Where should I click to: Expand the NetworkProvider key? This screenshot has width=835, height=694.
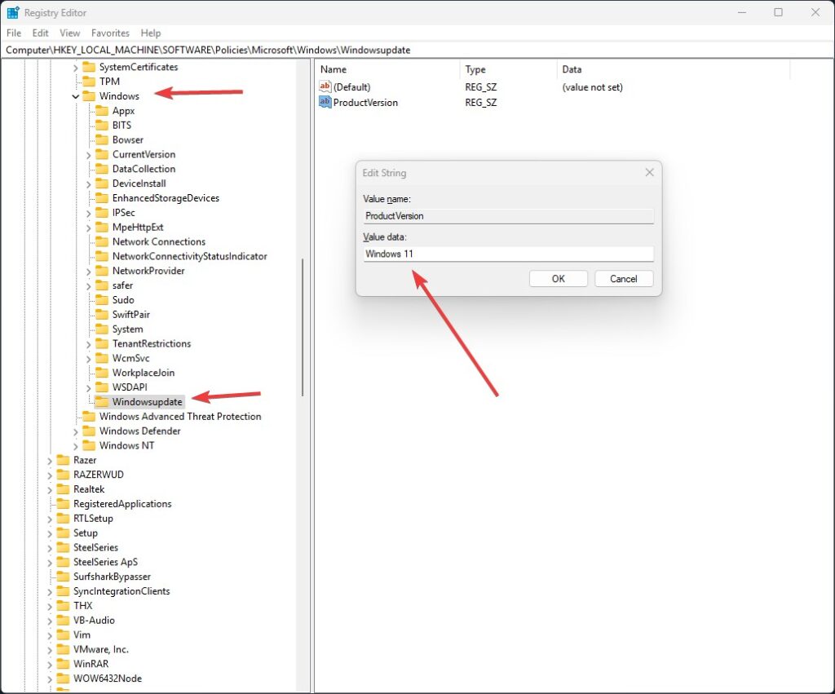click(x=88, y=272)
